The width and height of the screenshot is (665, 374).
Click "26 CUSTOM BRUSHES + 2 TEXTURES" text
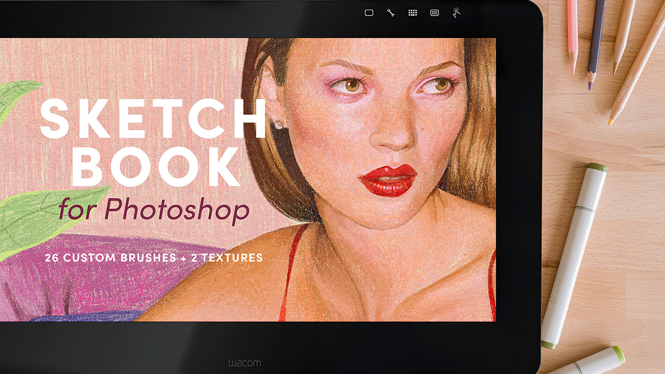[x=154, y=257]
